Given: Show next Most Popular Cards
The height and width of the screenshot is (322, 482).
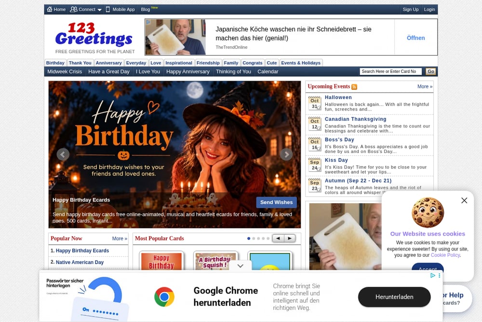Looking at the screenshot, I should click(x=290, y=238).
